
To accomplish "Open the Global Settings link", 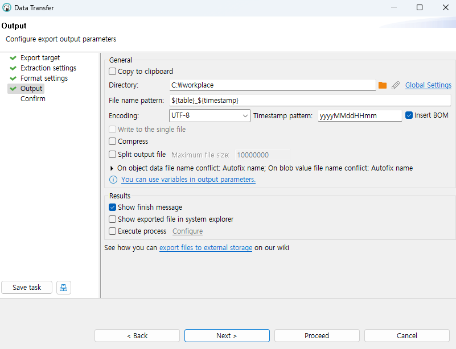I will [428, 85].
